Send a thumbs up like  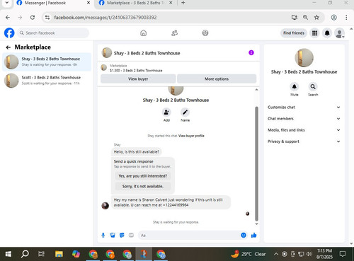pyautogui.click(x=253, y=235)
